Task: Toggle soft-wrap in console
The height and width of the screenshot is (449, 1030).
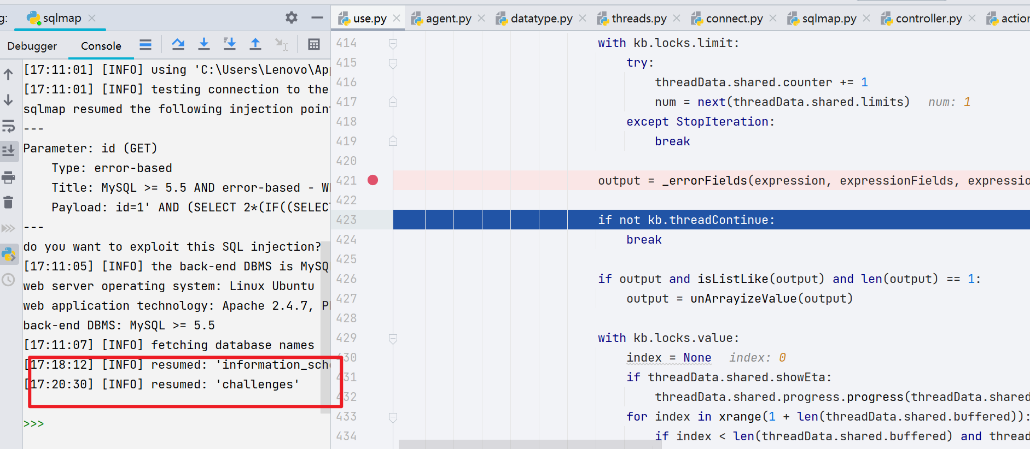Action: coord(8,126)
